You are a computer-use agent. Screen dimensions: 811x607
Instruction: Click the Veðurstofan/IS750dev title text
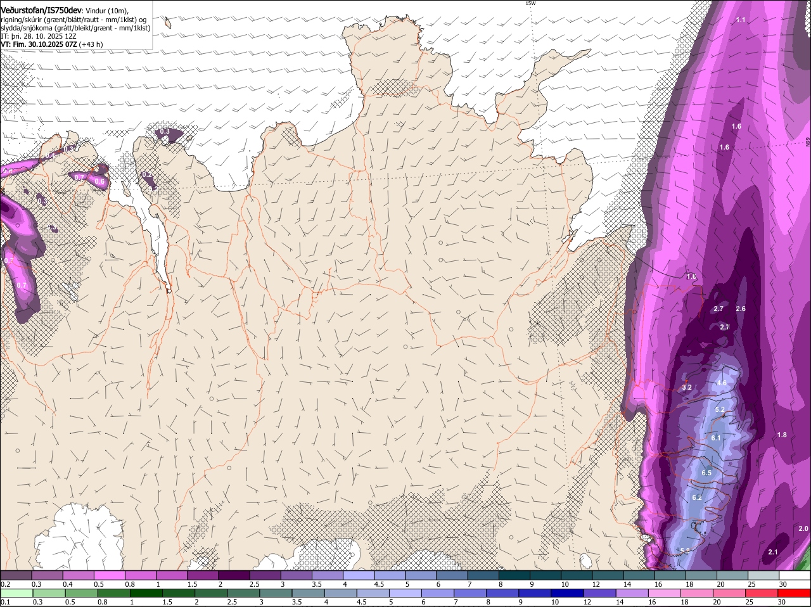coord(41,10)
